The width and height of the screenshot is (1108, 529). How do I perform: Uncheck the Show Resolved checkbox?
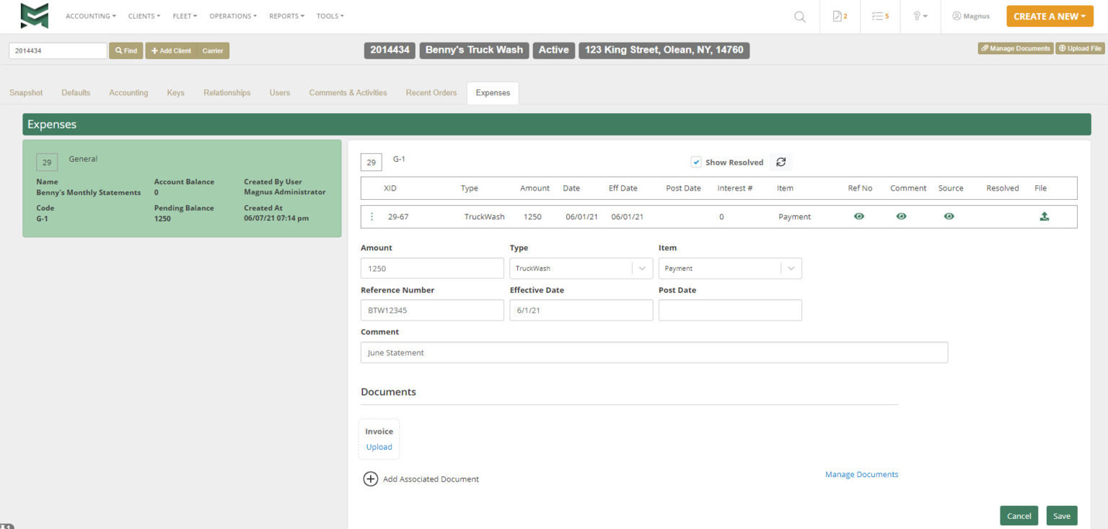(x=696, y=162)
